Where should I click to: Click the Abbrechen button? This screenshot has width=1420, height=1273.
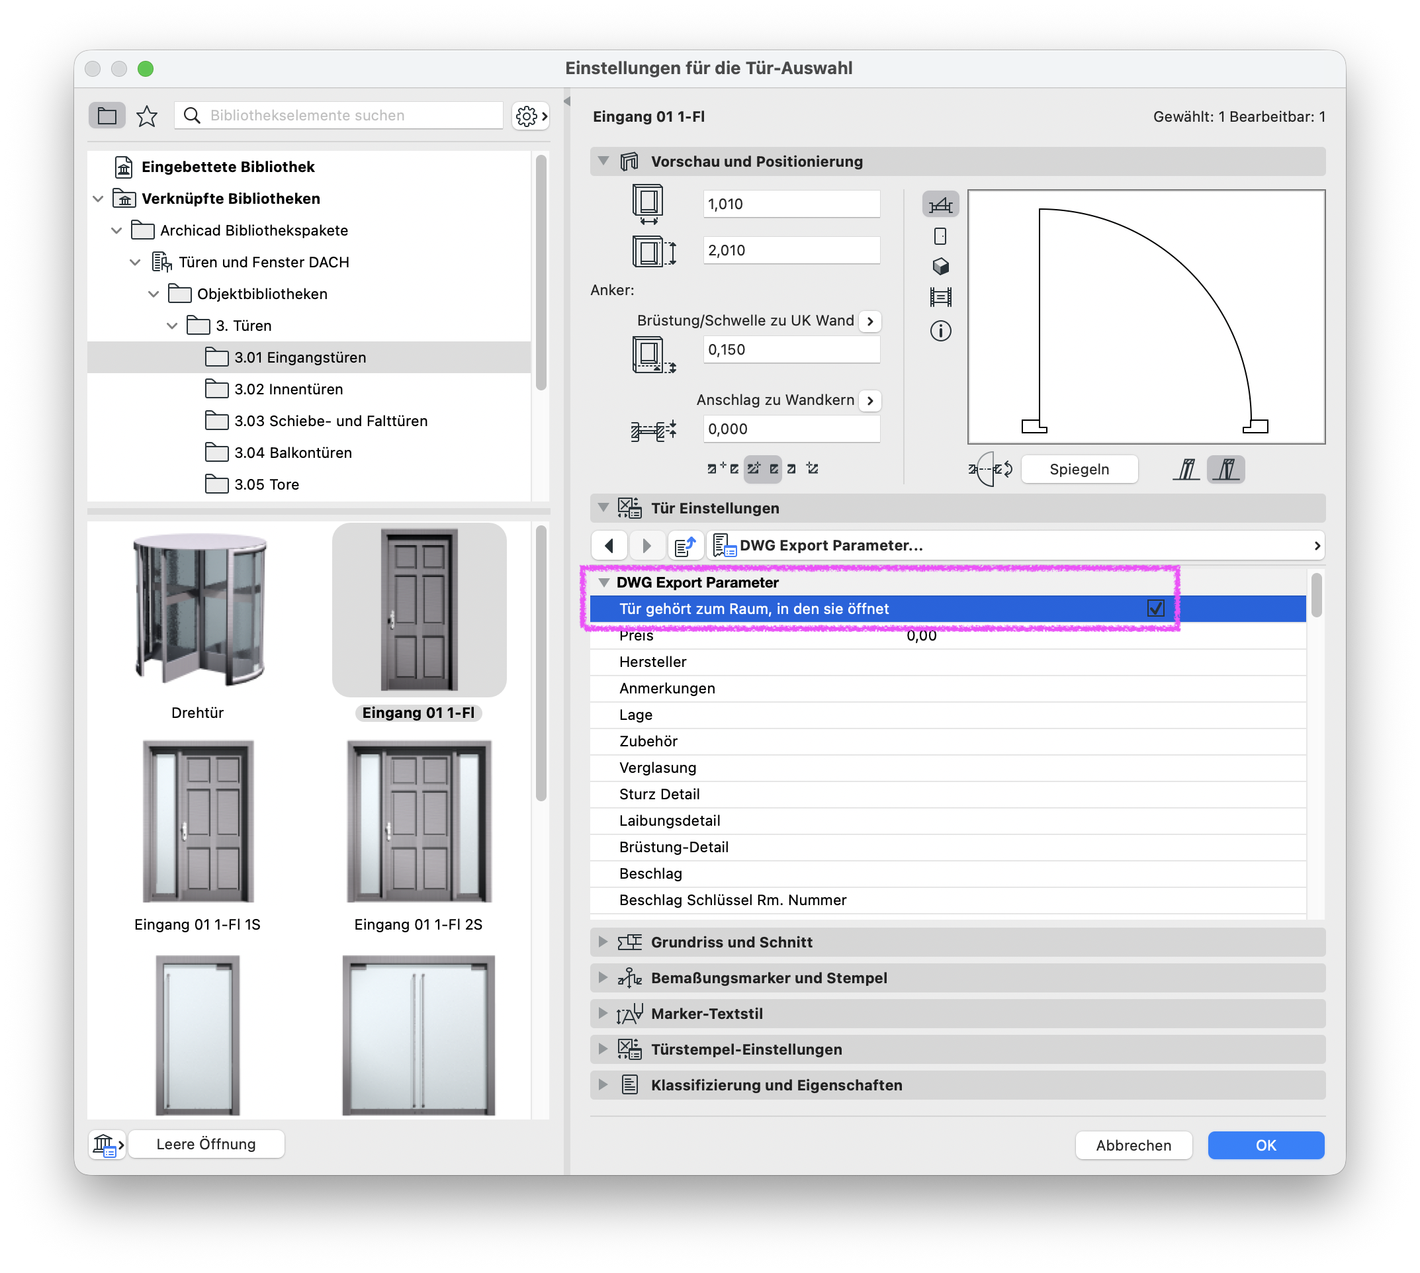(1133, 1146)
